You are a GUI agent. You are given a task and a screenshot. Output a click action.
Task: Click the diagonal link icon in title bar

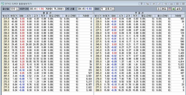pyautogui.click(x=159, y=4)
